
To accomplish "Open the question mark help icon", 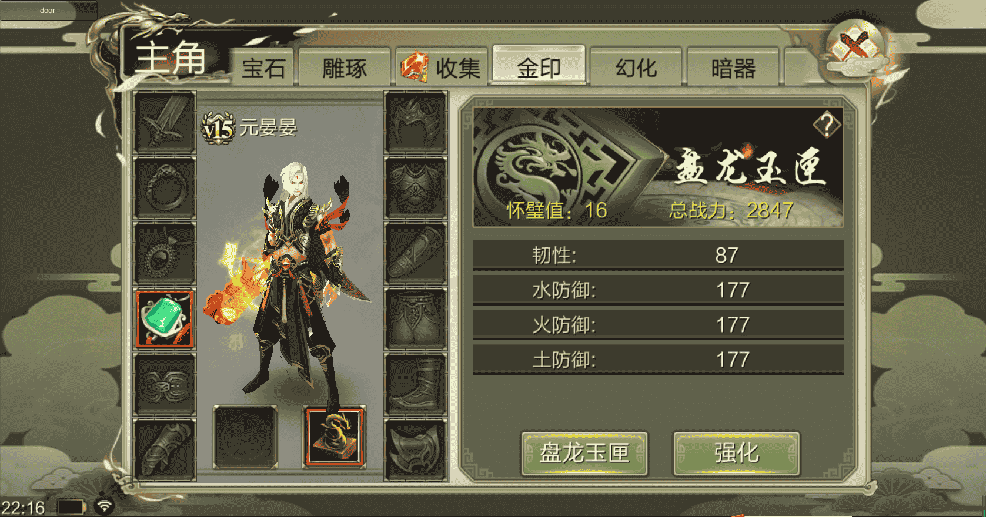I will click(827, 125).
